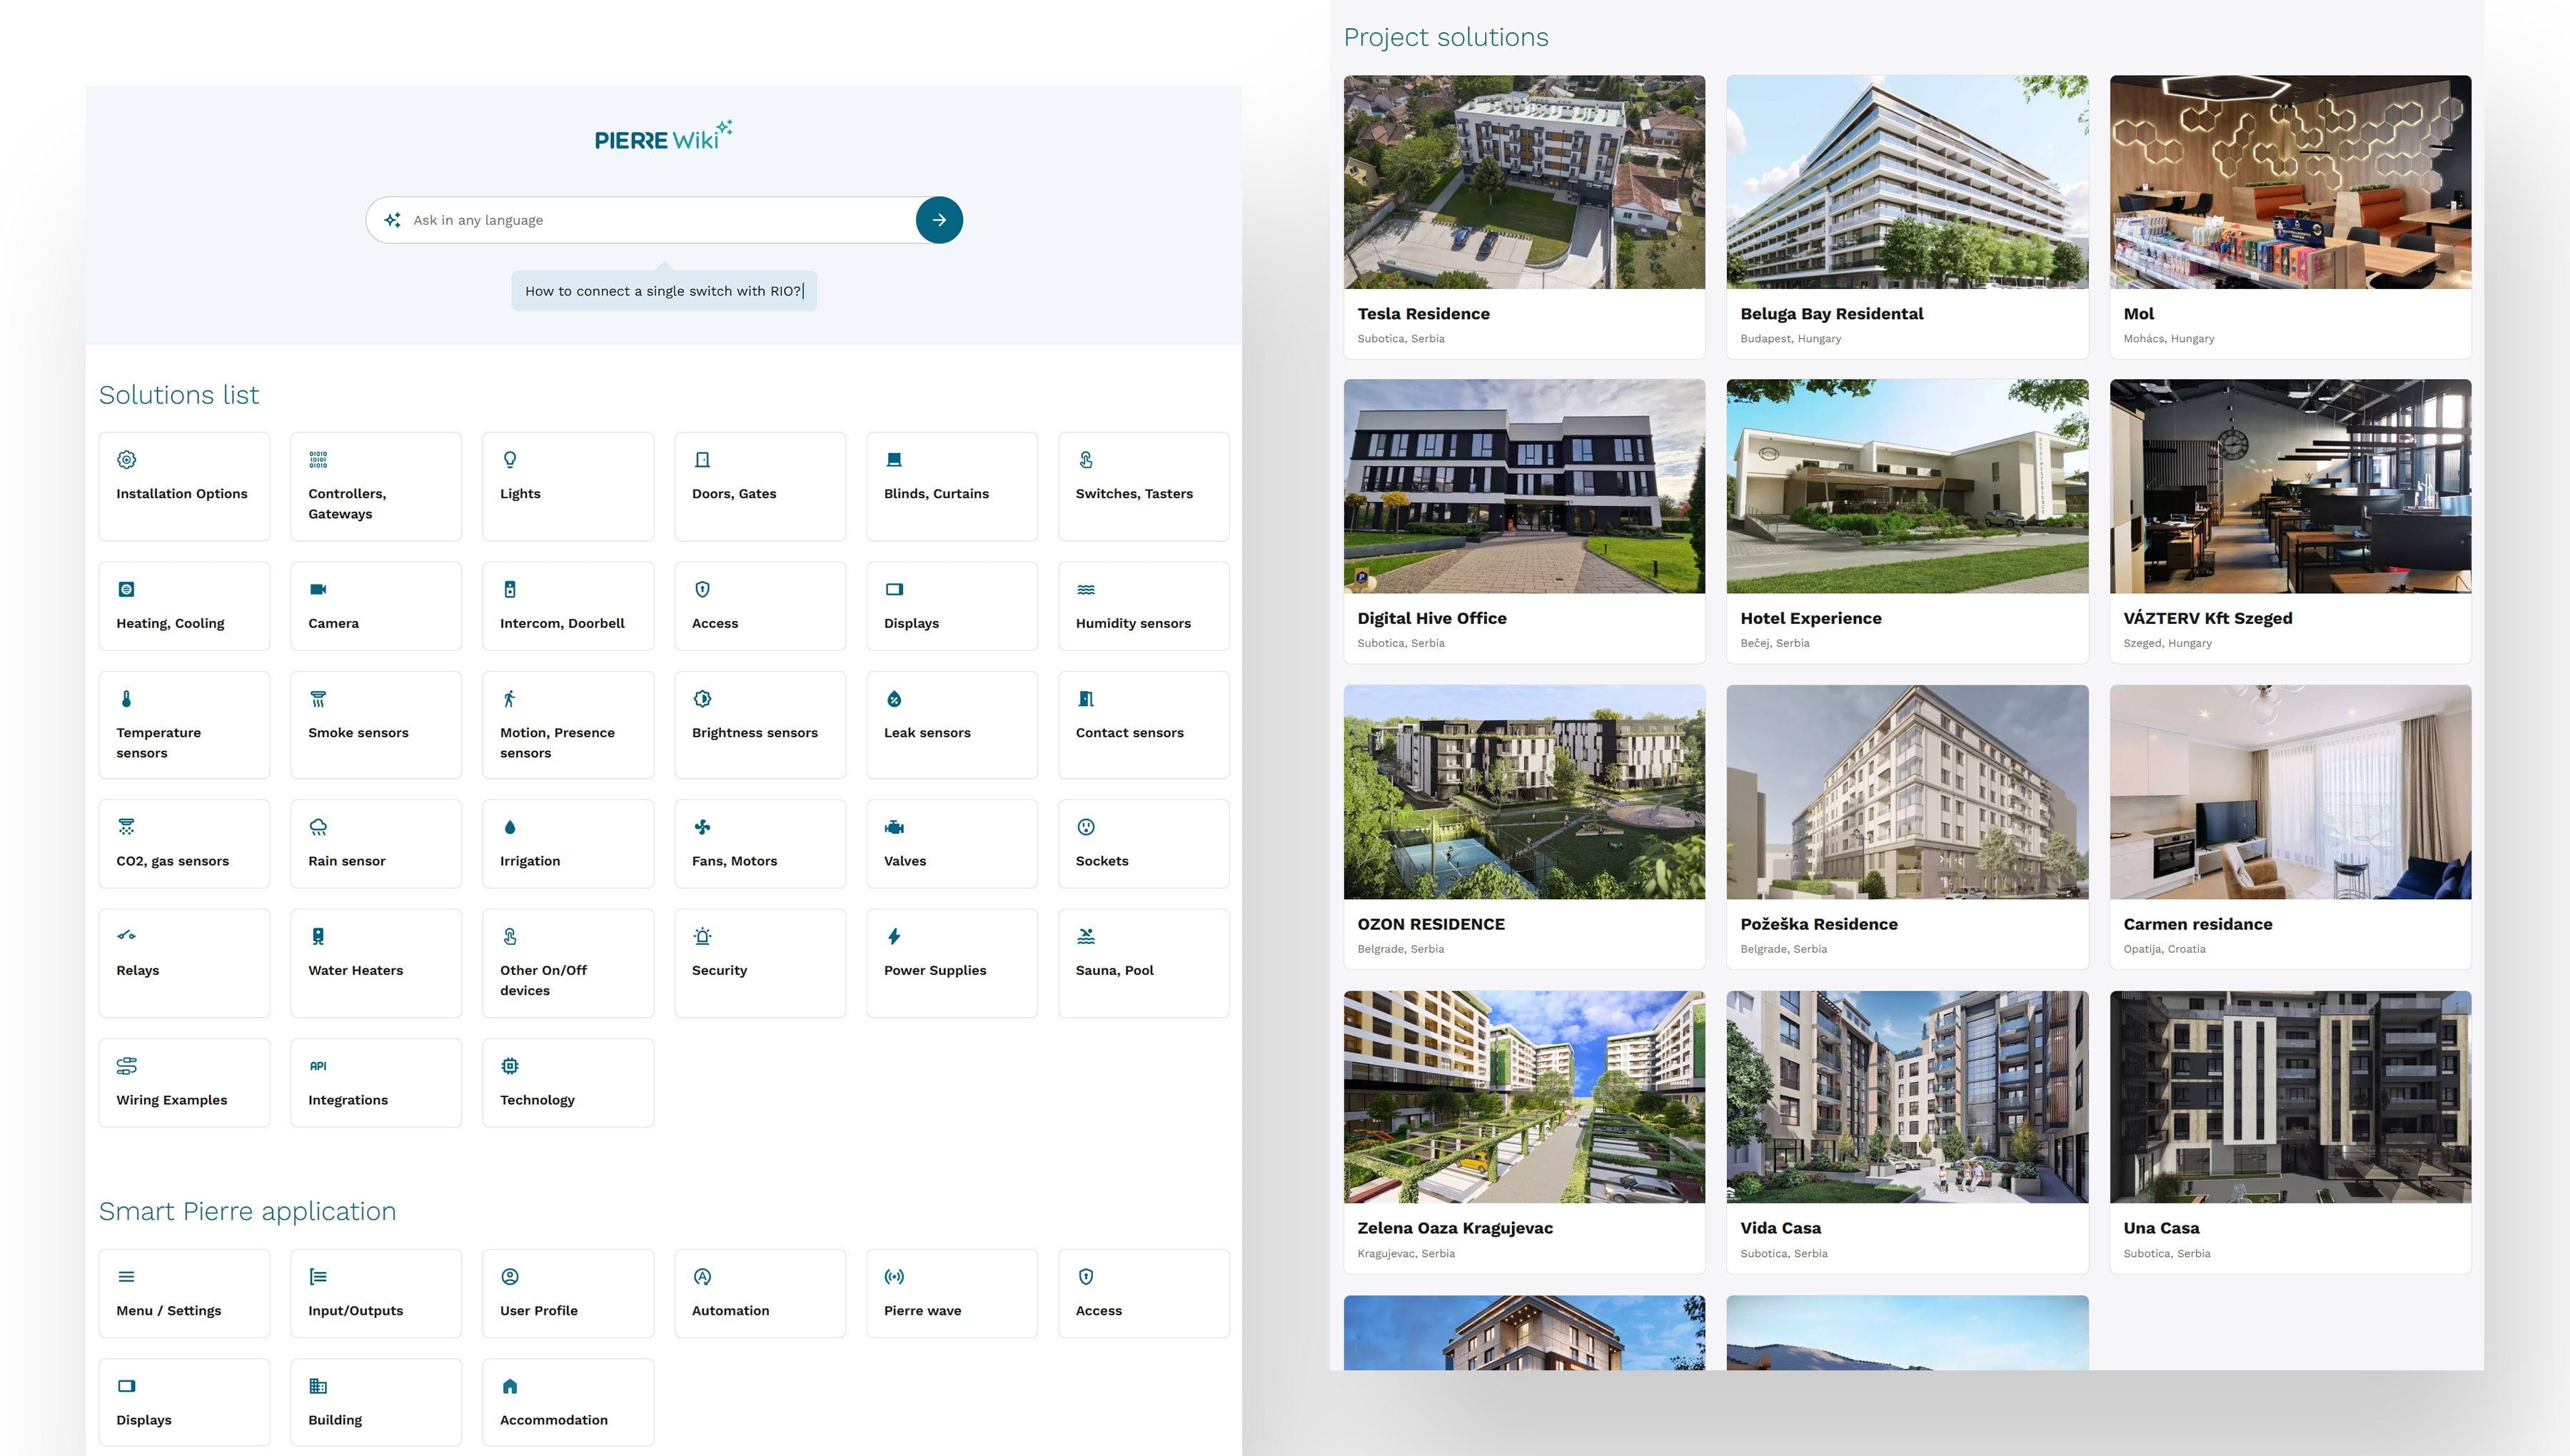The width and height of the screenshot is (2570, 1456).
Task: Open the Požeška Residence project thumbnail
Action: pyautogui.click(x=1907, y=792)
